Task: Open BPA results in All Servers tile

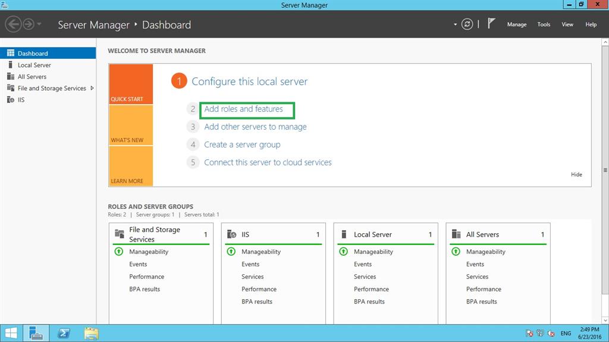Action: [x=481, y=302]
